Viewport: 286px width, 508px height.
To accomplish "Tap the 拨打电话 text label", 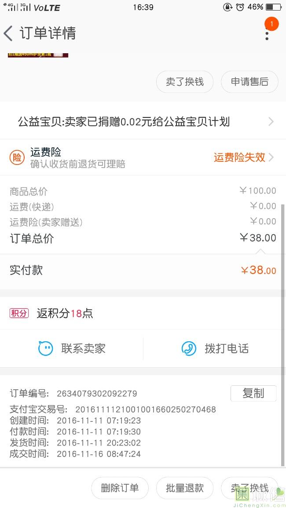I will tap(227, 349).
